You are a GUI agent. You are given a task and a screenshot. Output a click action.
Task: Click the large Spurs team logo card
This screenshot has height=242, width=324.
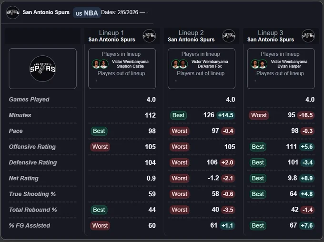point(42,69)
